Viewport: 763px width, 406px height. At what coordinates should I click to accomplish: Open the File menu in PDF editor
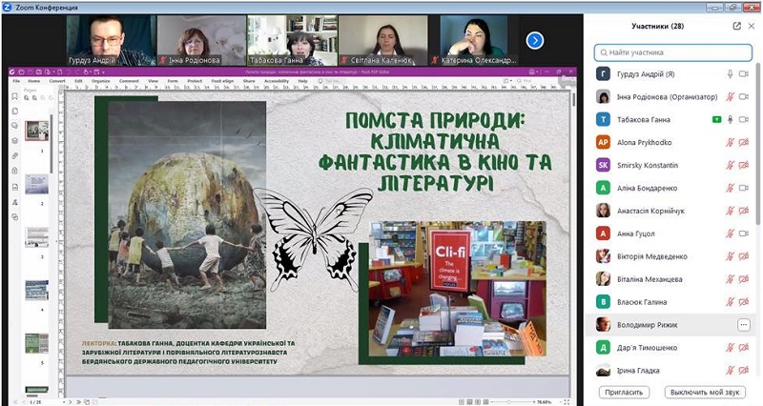[x=16, y=81]
